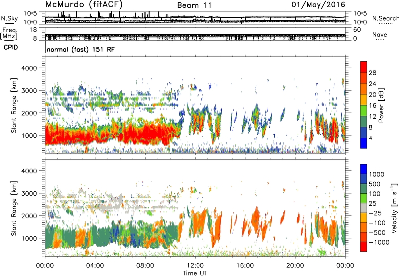
Task: Click the -100 label on velocity colorbar
Action: [377, 223]
